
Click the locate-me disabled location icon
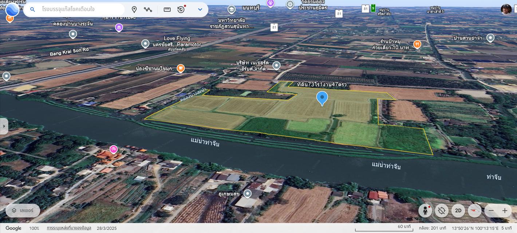442,210
